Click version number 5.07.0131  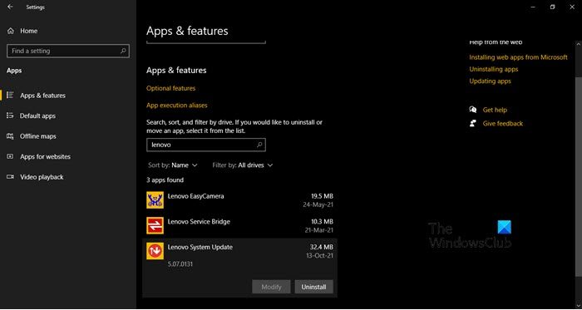pos(180,264)
